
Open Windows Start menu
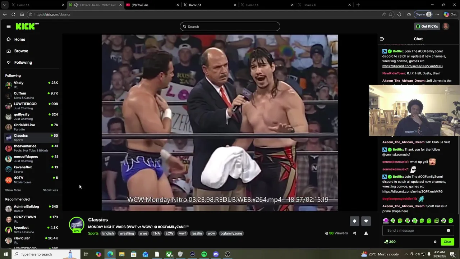(x=5, y=254)
